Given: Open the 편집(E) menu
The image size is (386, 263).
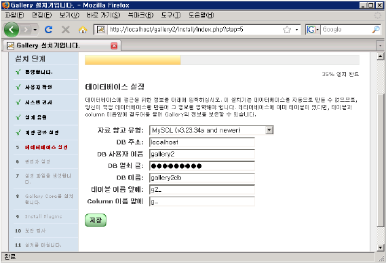Looking at the screenshot, I should tap(42, 16).
